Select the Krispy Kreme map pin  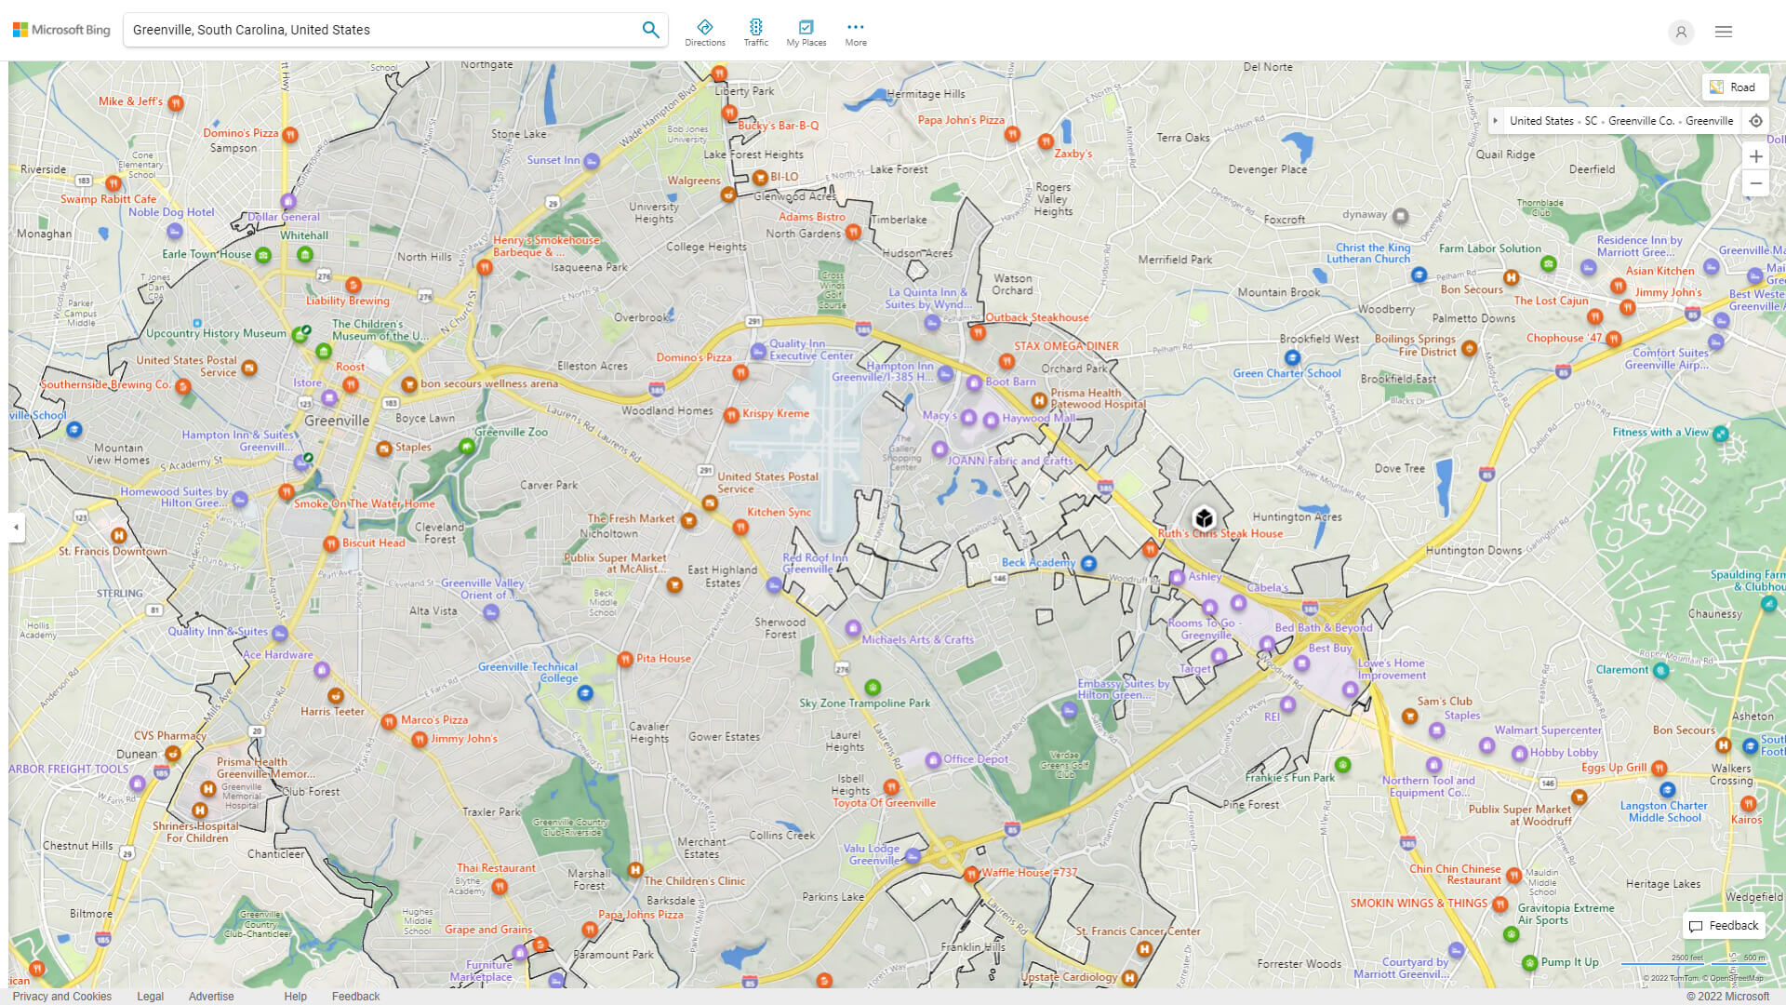point(730,416)
